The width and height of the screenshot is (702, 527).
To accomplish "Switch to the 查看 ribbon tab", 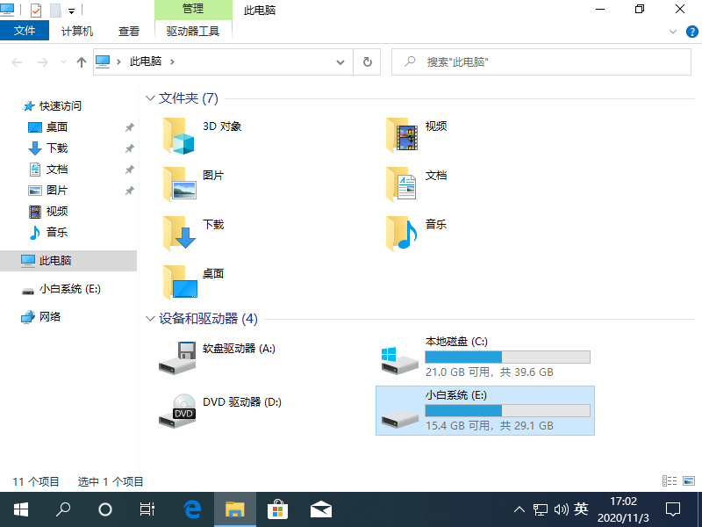I will (128, 30).
